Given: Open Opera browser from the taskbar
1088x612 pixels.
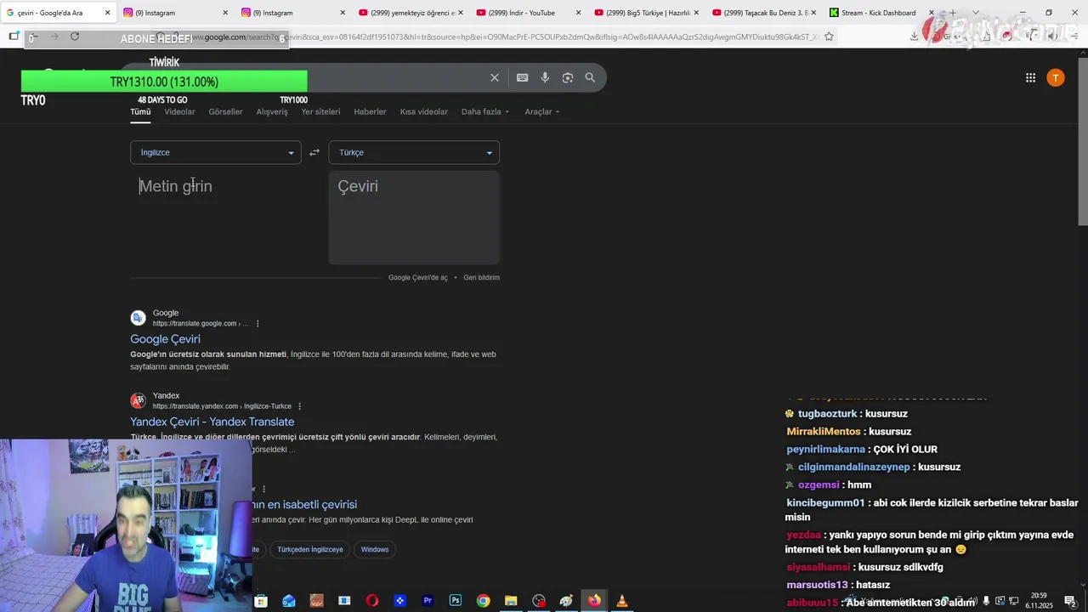Looking at the screenshot, I should [371, 601].
